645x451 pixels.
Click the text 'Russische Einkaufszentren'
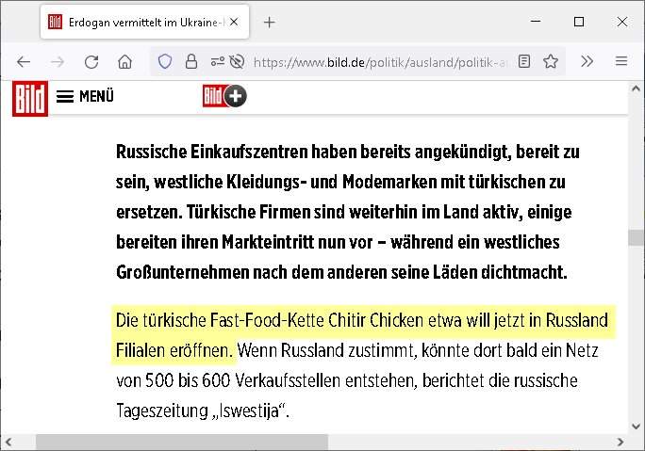[212, 152]
